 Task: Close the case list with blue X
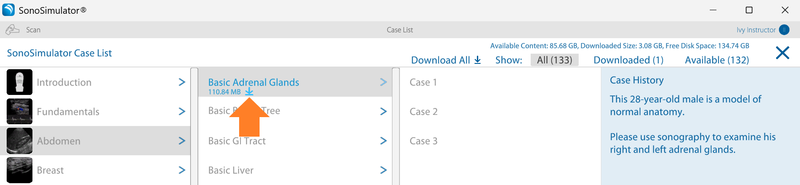pos(782,53)
